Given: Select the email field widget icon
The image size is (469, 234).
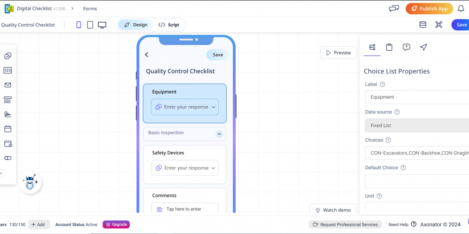Looking at the screenshot, I should pyautogui.click(x=8, y=85).
